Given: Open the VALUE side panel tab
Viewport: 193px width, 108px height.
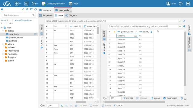Looking at the screenshot, I should 189,30.
